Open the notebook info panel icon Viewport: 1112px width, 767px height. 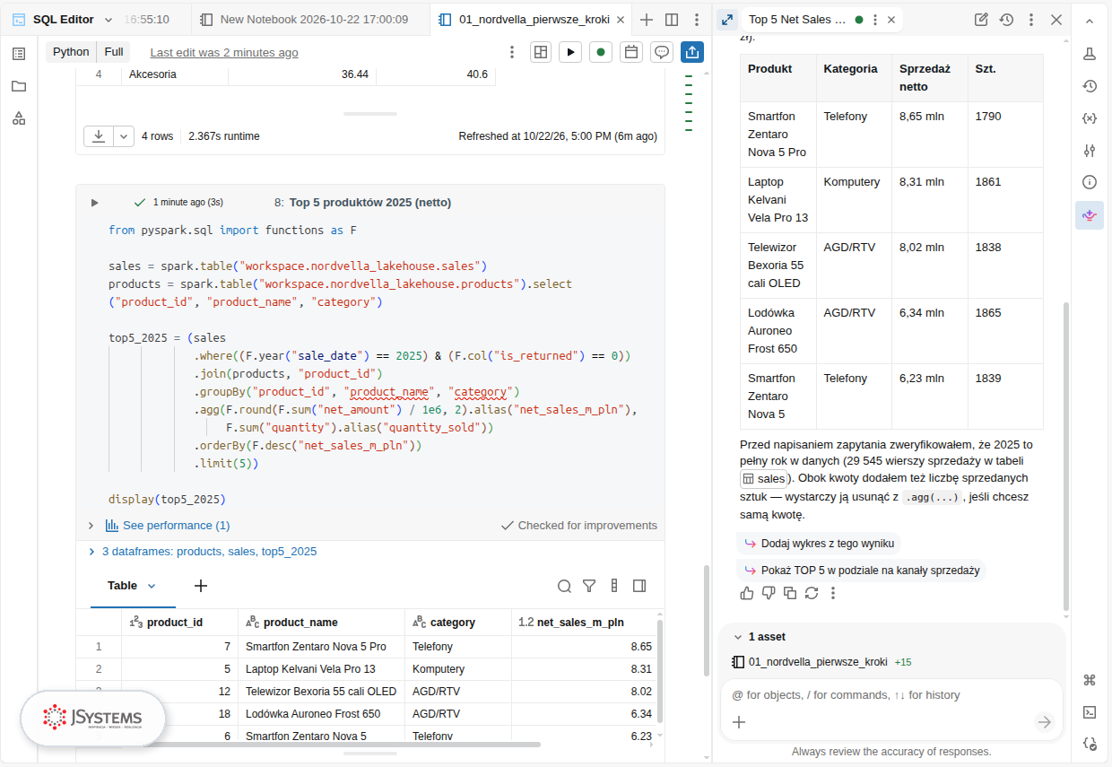[x=1090, y=182]
